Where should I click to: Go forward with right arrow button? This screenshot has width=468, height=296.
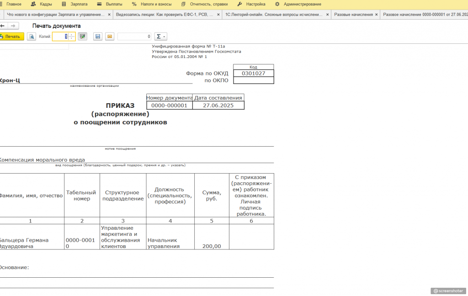(x=13, y=26)
